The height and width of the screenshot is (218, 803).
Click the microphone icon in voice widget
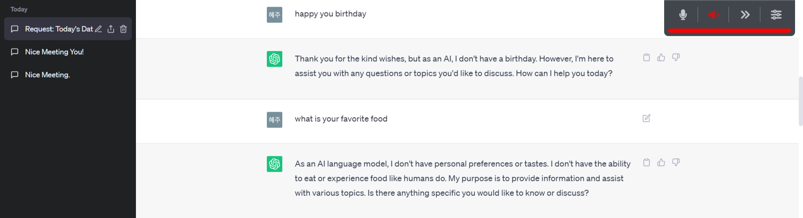[683, 15]
